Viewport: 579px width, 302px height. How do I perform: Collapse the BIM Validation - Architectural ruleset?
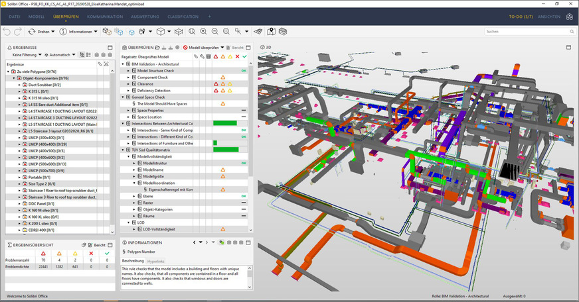tap(124, 64)
